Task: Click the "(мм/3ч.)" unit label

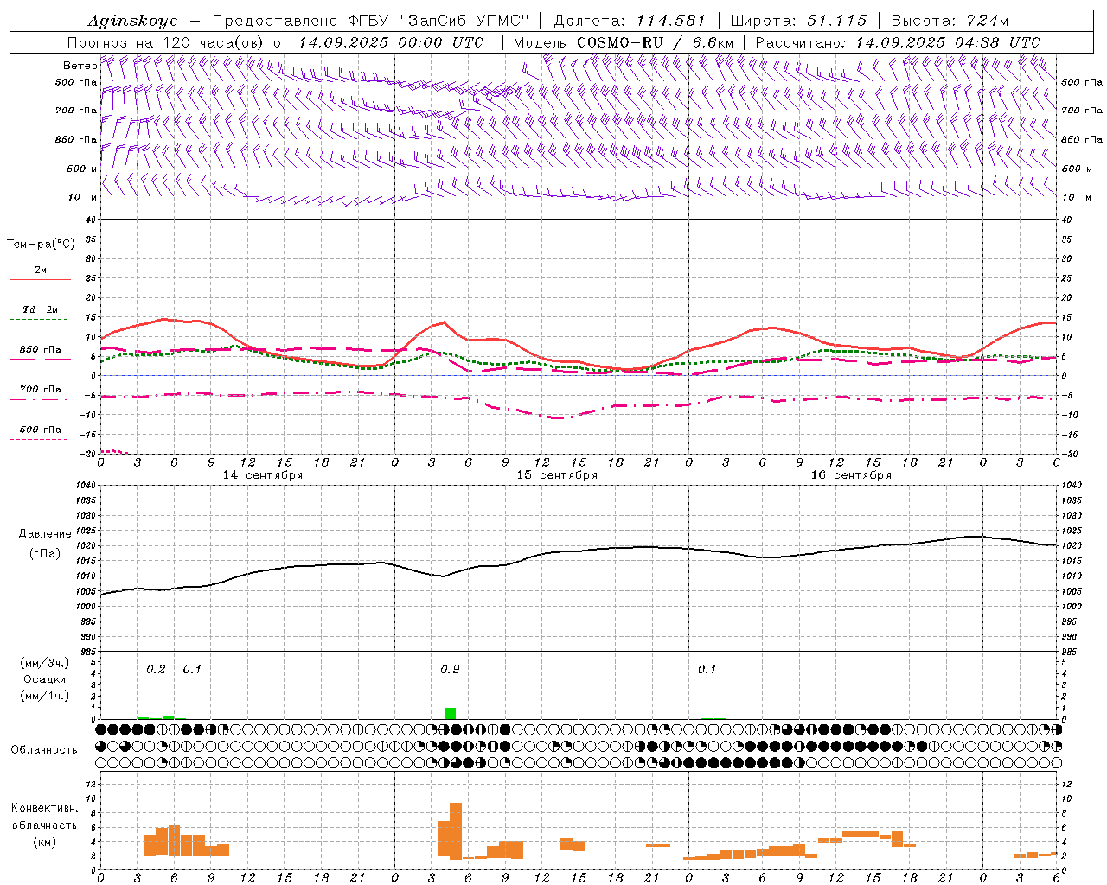Action: (44, 663)
